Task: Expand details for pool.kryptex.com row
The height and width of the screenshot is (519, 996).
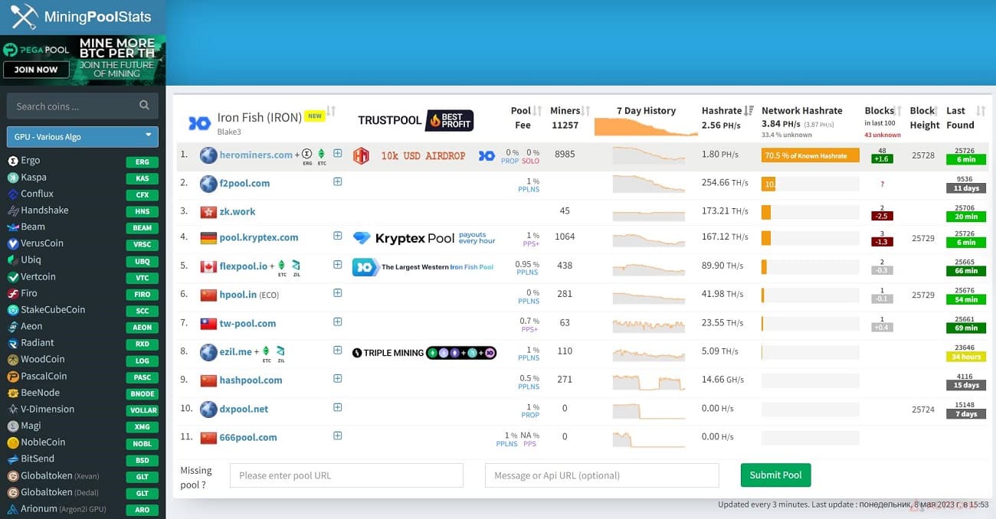Action: [337, 236]
